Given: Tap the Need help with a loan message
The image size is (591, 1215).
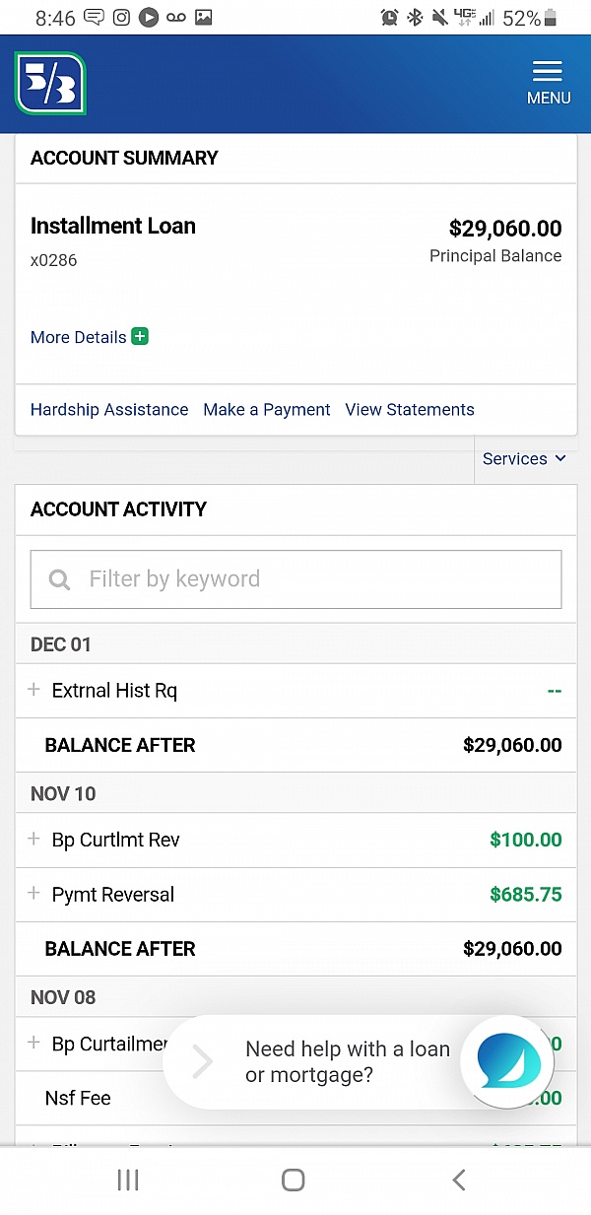Looking at the screenshot, I should [348, 1061].
